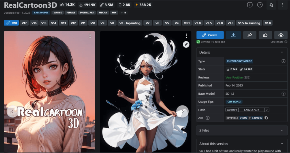Click the CLIP SKIP: 2 usage tip badge
The width and height of the screenshot is (290, 153).
pos(234,101)
